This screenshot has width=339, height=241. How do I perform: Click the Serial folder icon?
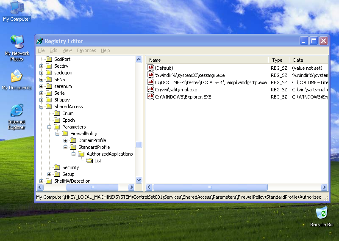coord(49,93)
